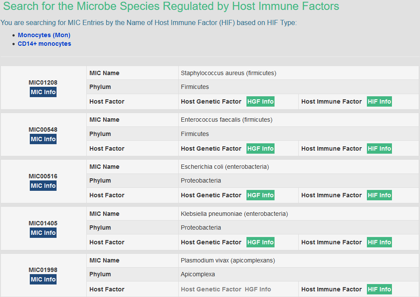420x297 pixels.
Task: Click MIC Info button for MIC00548
Action: 43,139
